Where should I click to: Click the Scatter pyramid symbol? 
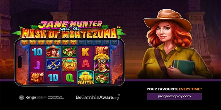[86, 78]
